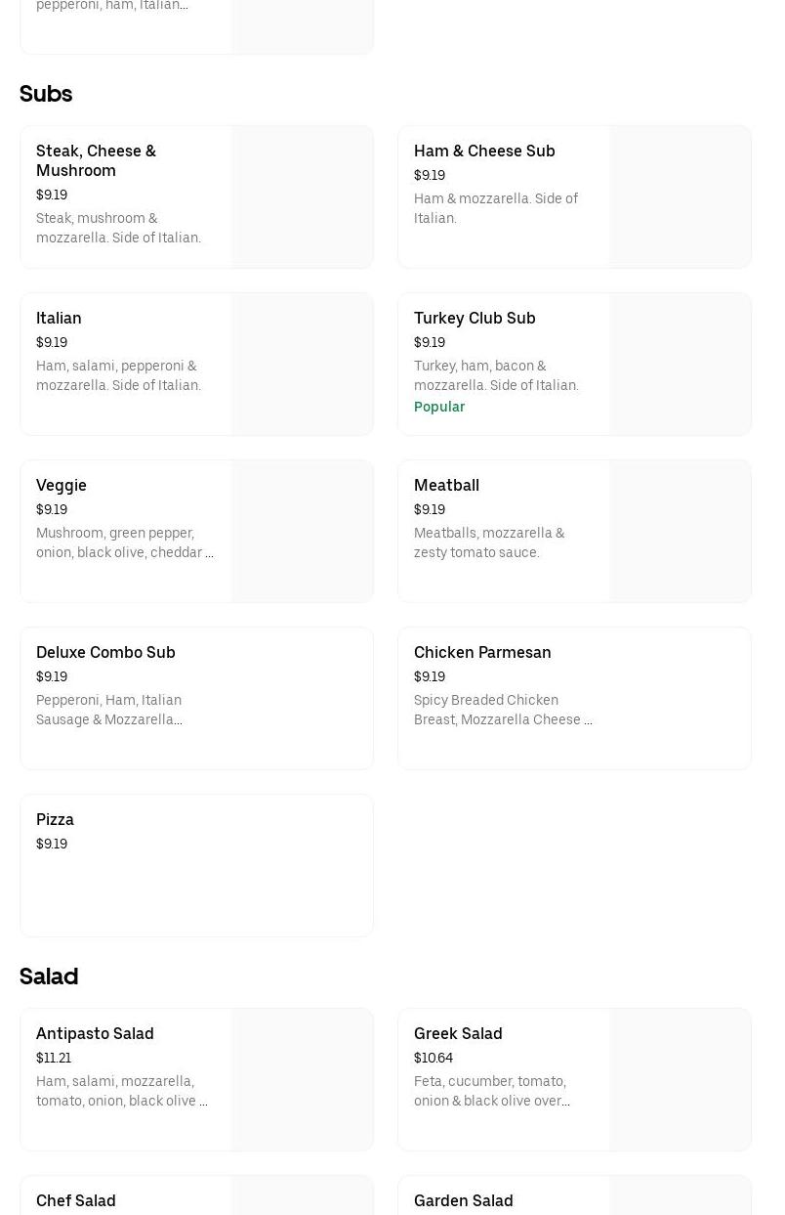Select the Ham & Cheese Sub title
The height and width of the screenshot is (1215, 785).
[483, 151]
